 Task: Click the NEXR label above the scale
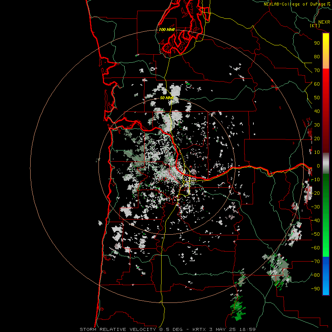point(324,22)
